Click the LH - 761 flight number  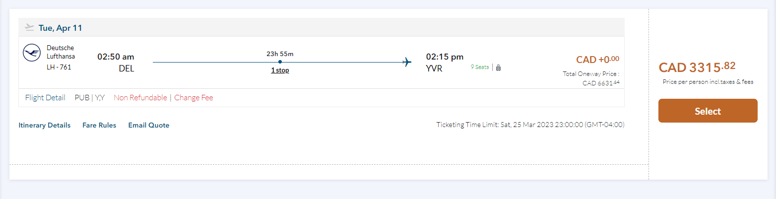(59, 67)
